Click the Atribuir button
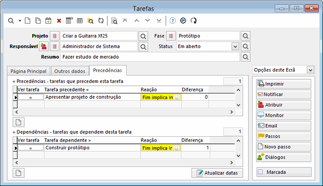 [x=284, y=105]
